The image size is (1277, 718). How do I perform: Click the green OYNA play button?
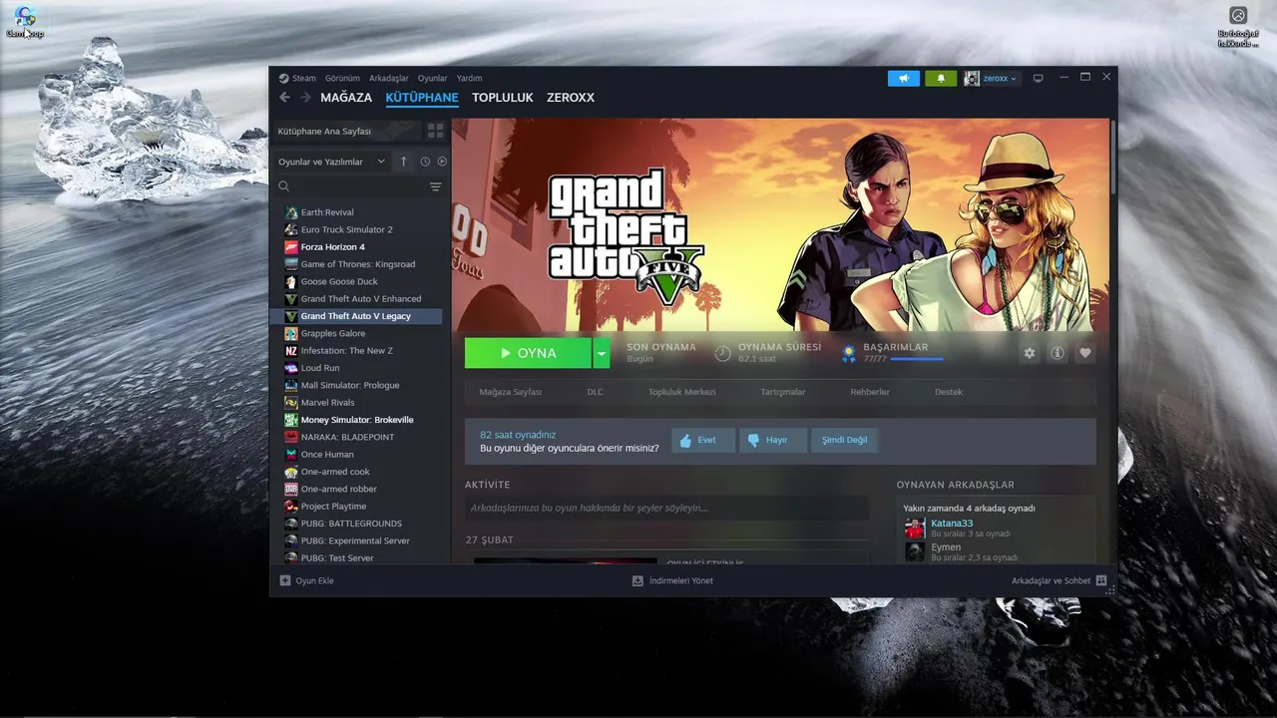pos(528,353)
